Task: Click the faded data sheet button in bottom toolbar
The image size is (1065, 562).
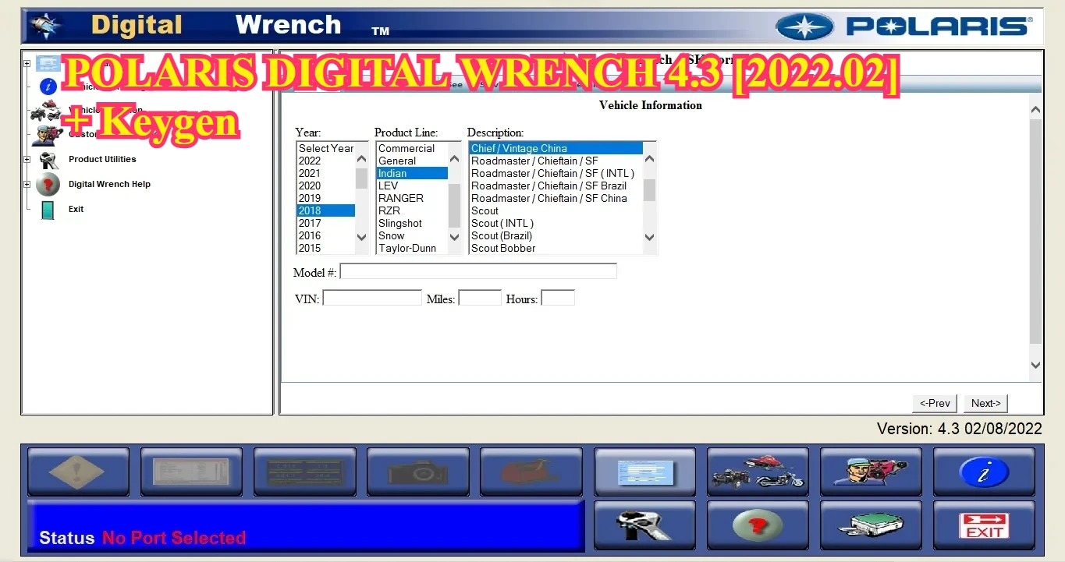Action: pyautogui.click(x=191, y=472)
